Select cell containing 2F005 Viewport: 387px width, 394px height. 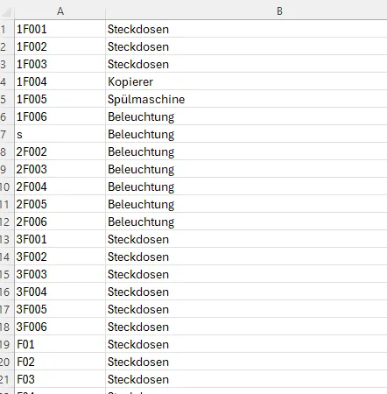click(60, 204)
